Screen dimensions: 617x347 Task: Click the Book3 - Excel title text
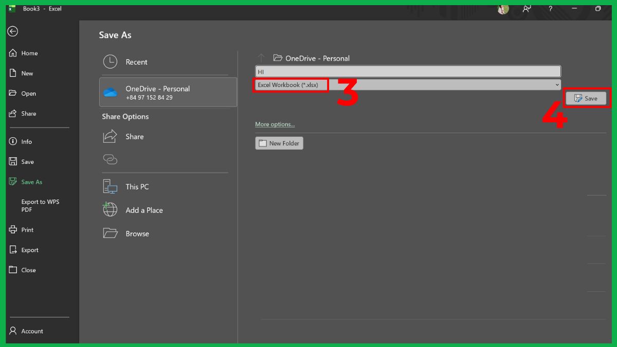(x=42, y=9)
